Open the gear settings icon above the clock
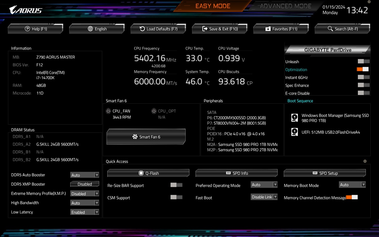379x237 pixels. click(x=369, y=2)
